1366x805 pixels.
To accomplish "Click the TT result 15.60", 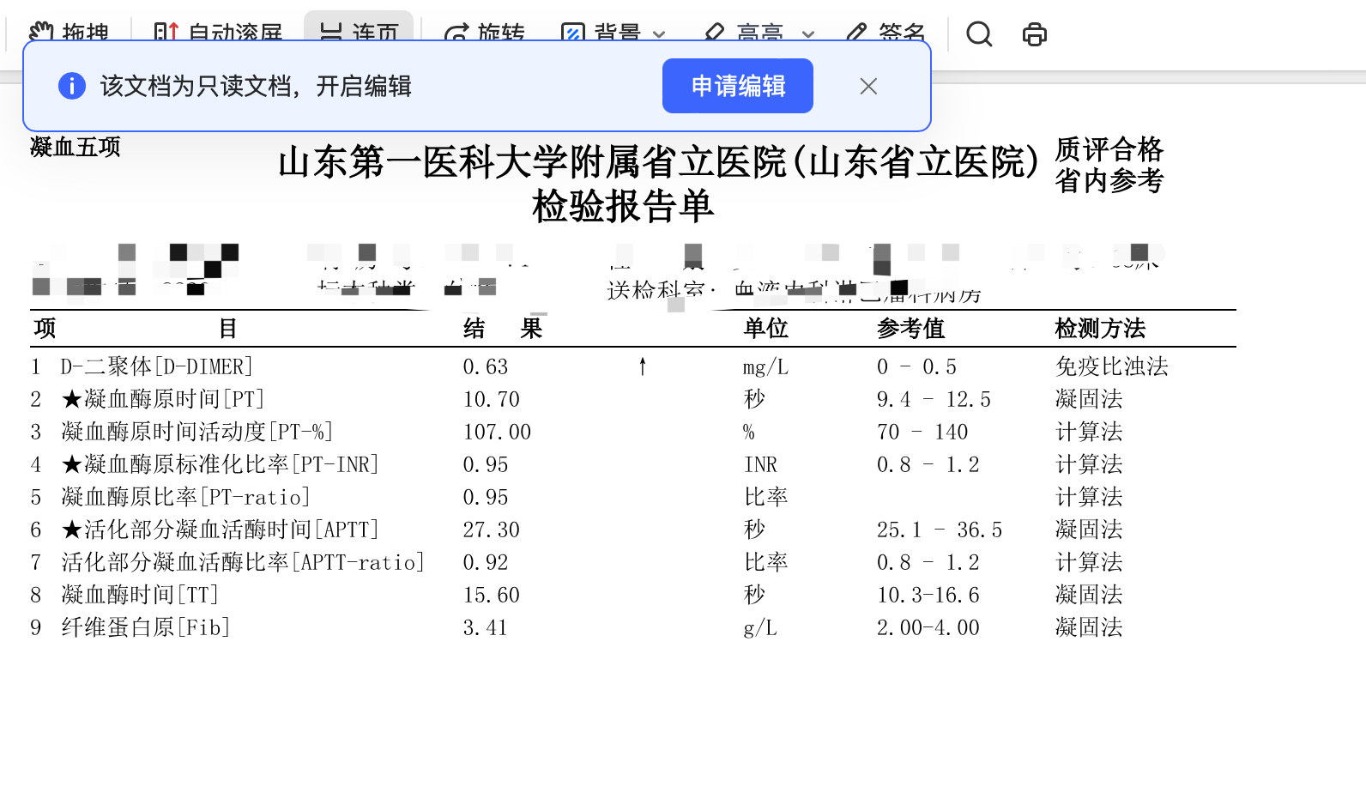I will pos(492,595).
